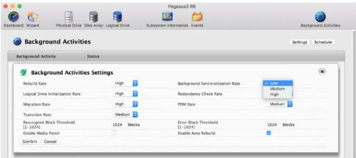Click the Background Activities Settings panel icon
This screenshot has width=356, height=158.
24,72
